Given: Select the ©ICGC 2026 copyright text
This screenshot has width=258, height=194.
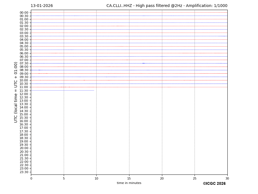Looking at the screenshot, I should coord(214,183).
